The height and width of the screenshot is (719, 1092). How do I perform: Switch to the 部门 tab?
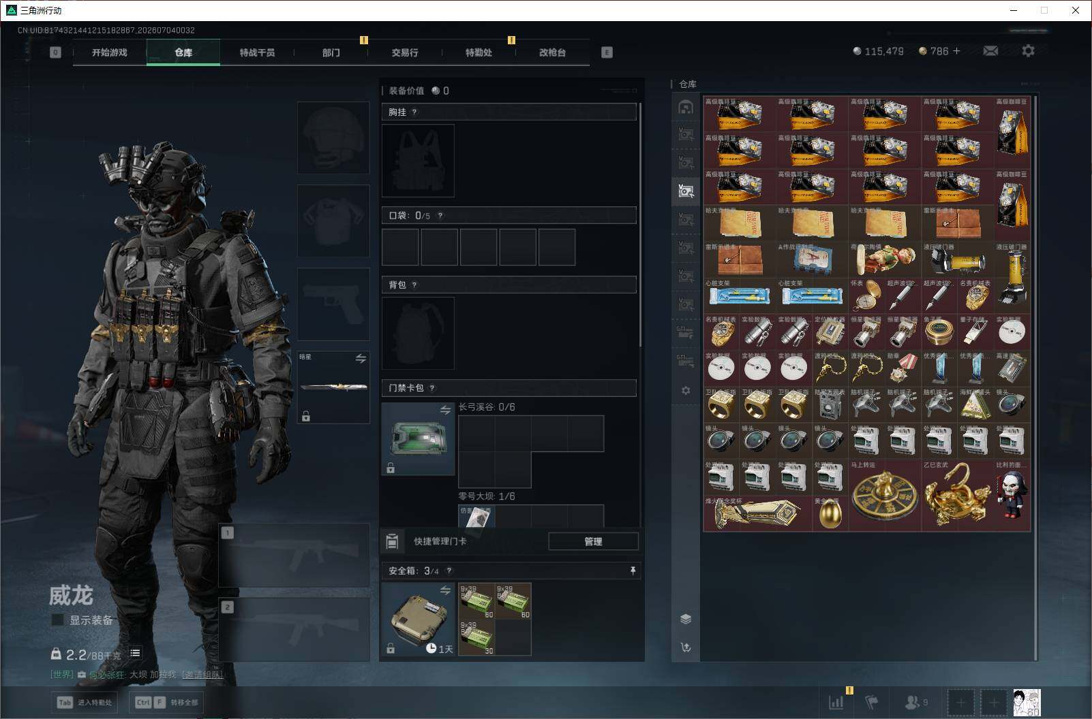click(x=331, y=52)
